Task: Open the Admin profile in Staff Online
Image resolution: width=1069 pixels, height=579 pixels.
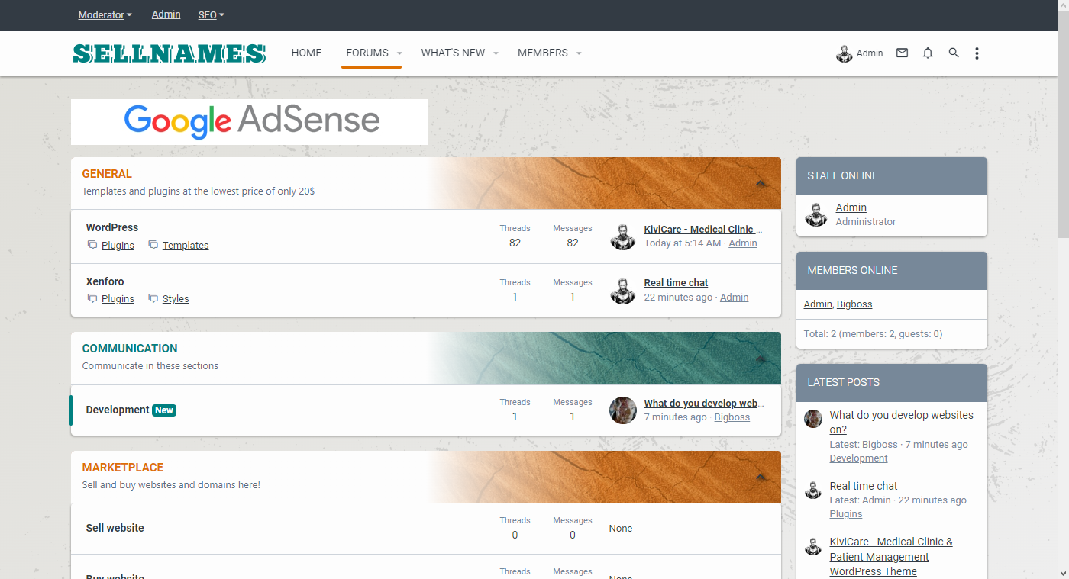Action: pyautogui.click(x=851, y=207)
